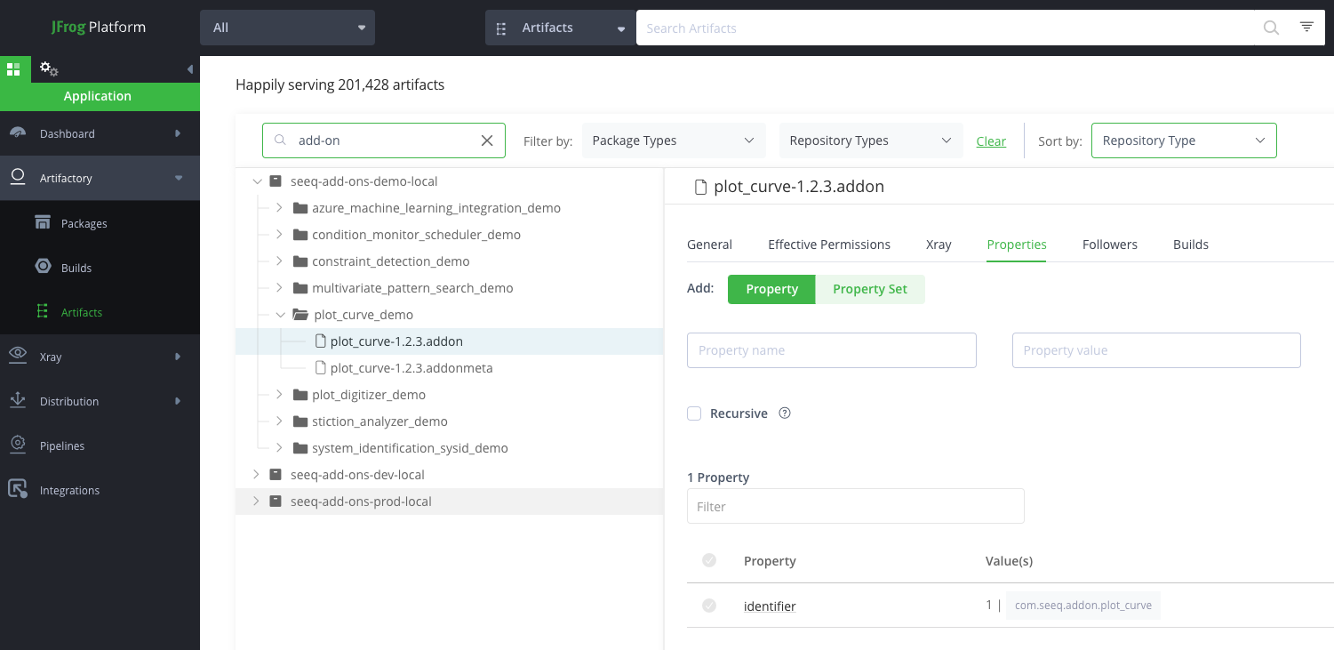Click the JFrog Platform logo
Image resolution: width=1334 pixels, height=650 pixels.
click(98, 27)
